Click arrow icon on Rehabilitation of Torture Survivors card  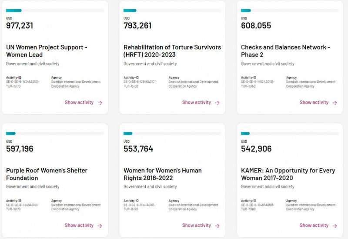[217, 103]
